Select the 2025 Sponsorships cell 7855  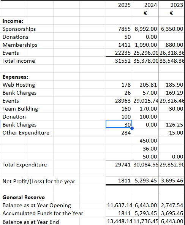119,29
